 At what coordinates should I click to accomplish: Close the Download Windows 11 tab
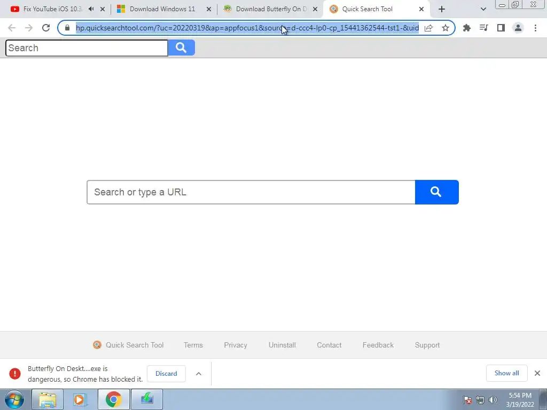pos(209,10)
